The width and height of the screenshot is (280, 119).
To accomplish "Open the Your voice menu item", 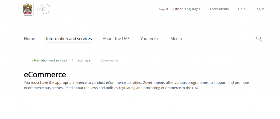I will tap(150, 39).
